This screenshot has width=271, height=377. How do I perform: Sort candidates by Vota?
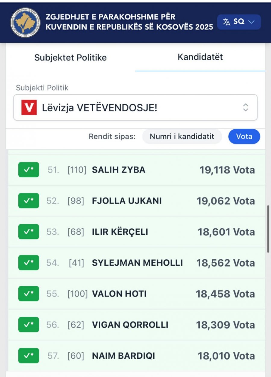[x=244, y=137]
